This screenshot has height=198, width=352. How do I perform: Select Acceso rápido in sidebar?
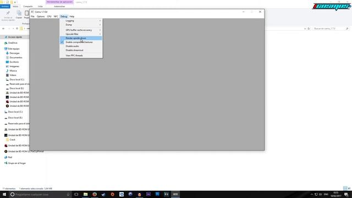tap(15, 37)
